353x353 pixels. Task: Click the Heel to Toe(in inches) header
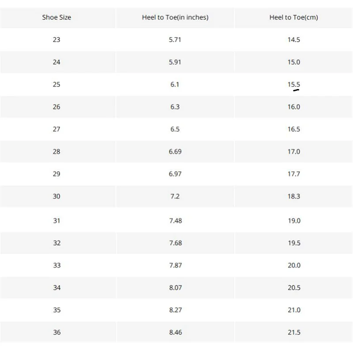tap(175, 18)
